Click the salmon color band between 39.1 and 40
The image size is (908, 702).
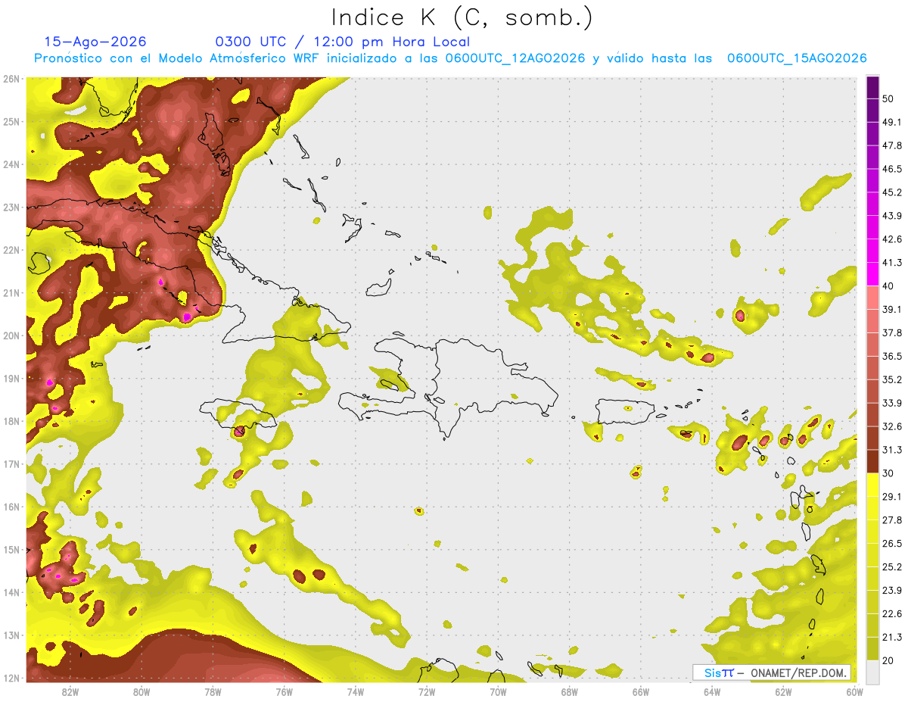click(x=872, y=298)
